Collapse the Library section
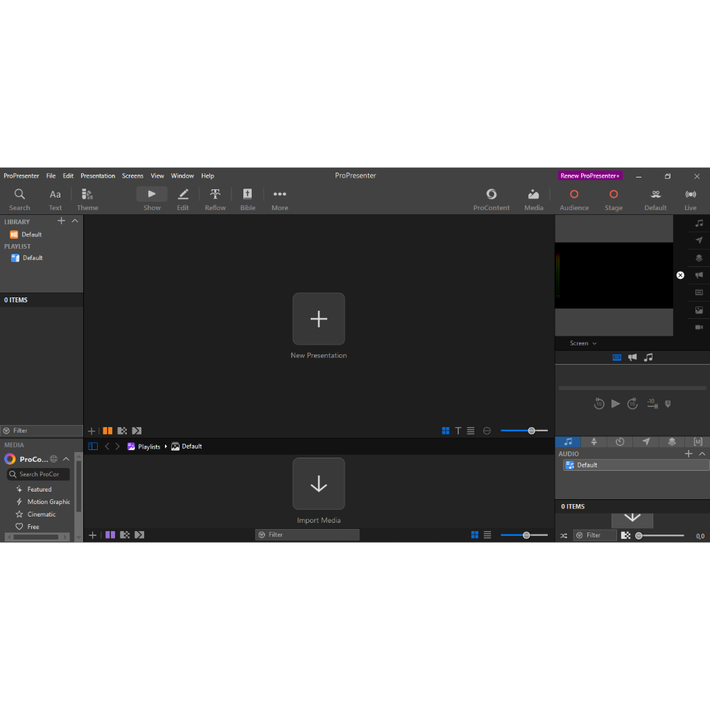The image size is (710, 710). click(x=75, y=221)
